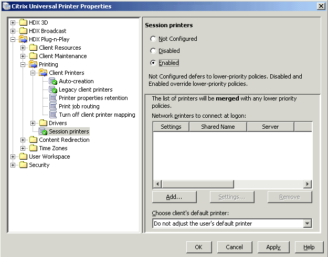
Task: Select Legacy client printers tree item
Action: click(86, 90)
